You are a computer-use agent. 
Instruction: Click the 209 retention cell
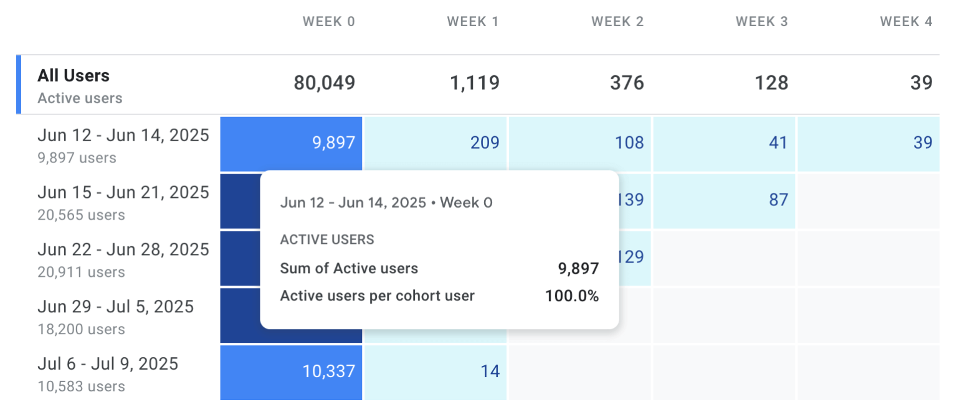tap(436, 142)
